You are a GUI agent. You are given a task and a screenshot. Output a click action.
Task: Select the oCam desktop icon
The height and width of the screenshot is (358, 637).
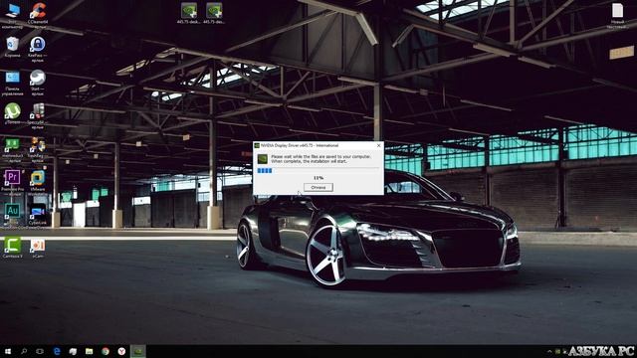tap(38, 248)
